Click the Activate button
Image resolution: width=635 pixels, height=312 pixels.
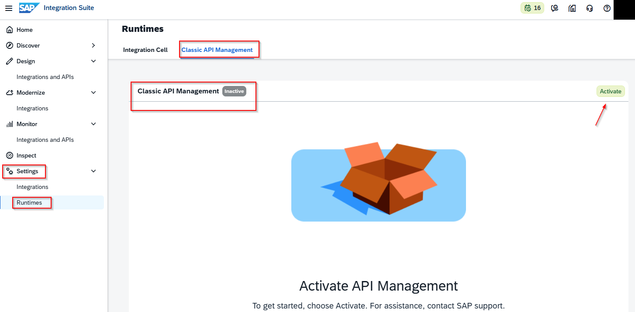(611, 91)
